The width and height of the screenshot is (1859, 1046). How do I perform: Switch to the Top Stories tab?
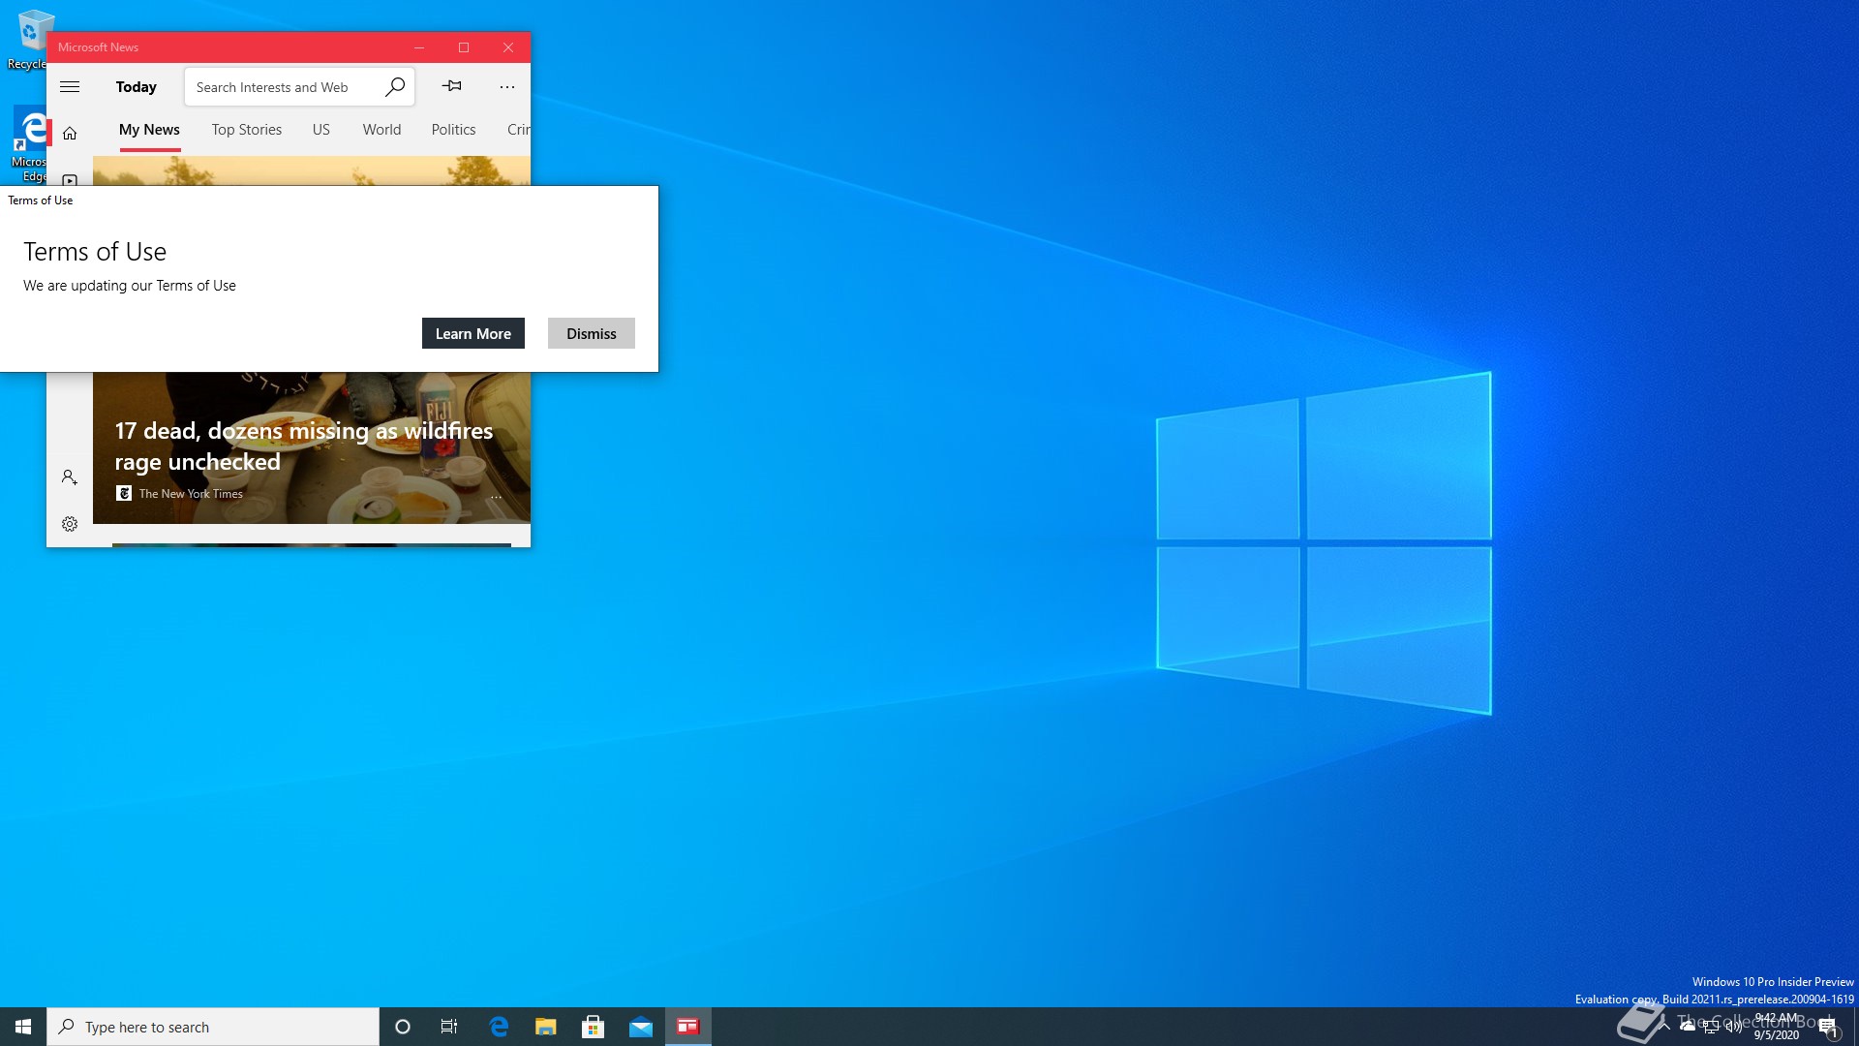point(247,130)
